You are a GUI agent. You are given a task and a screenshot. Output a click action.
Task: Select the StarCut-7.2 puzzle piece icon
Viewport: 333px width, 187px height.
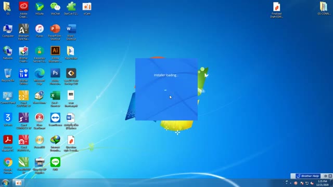click(71, 8)
